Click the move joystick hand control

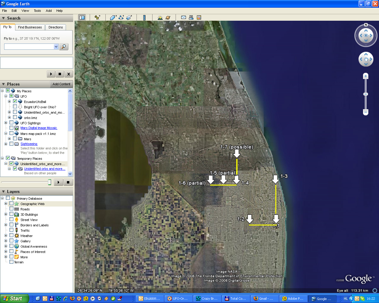(x=366, y=59)
